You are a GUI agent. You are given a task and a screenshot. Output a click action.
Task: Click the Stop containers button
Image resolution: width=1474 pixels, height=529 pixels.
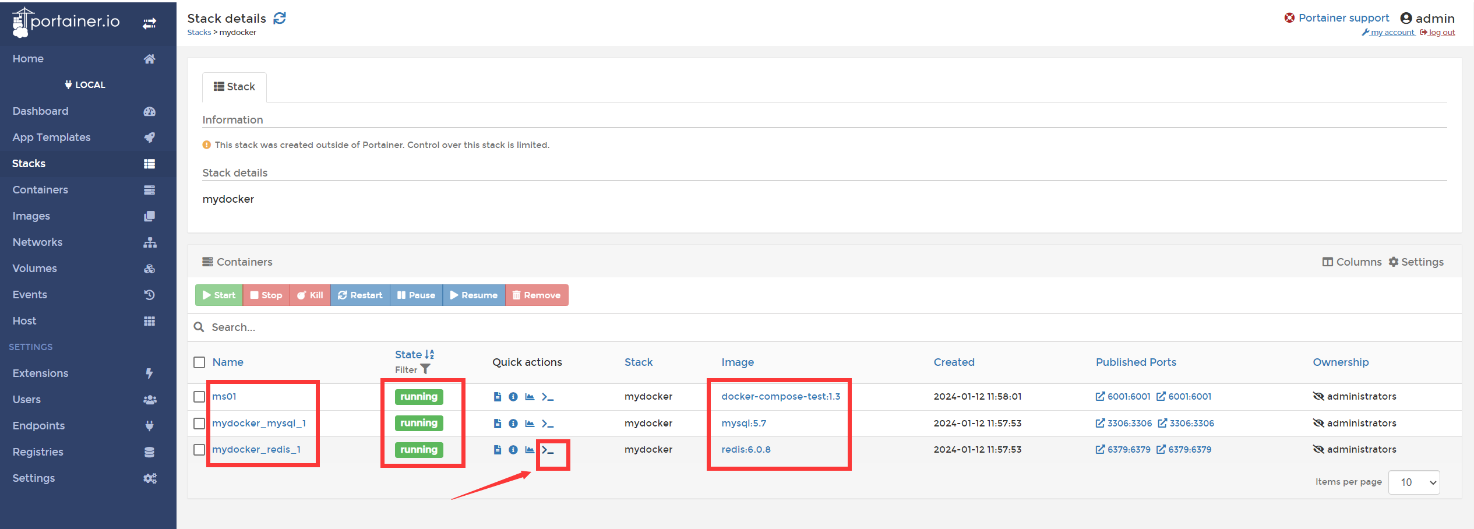[x=266, y=295]
